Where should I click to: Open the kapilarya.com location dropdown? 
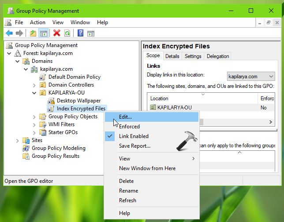(251, 76)
